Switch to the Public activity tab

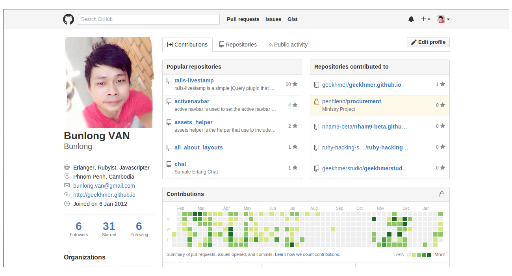click(x=288, y=45)
